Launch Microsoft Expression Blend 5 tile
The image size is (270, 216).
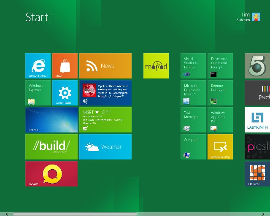click(x=193, y=93)
